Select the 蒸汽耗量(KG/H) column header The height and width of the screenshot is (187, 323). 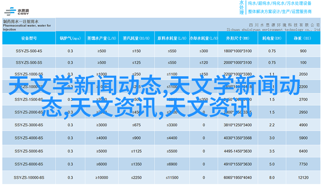click(x=136, y=38)
